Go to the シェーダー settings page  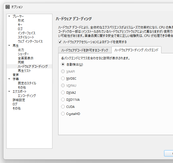[x=23, y=54]
